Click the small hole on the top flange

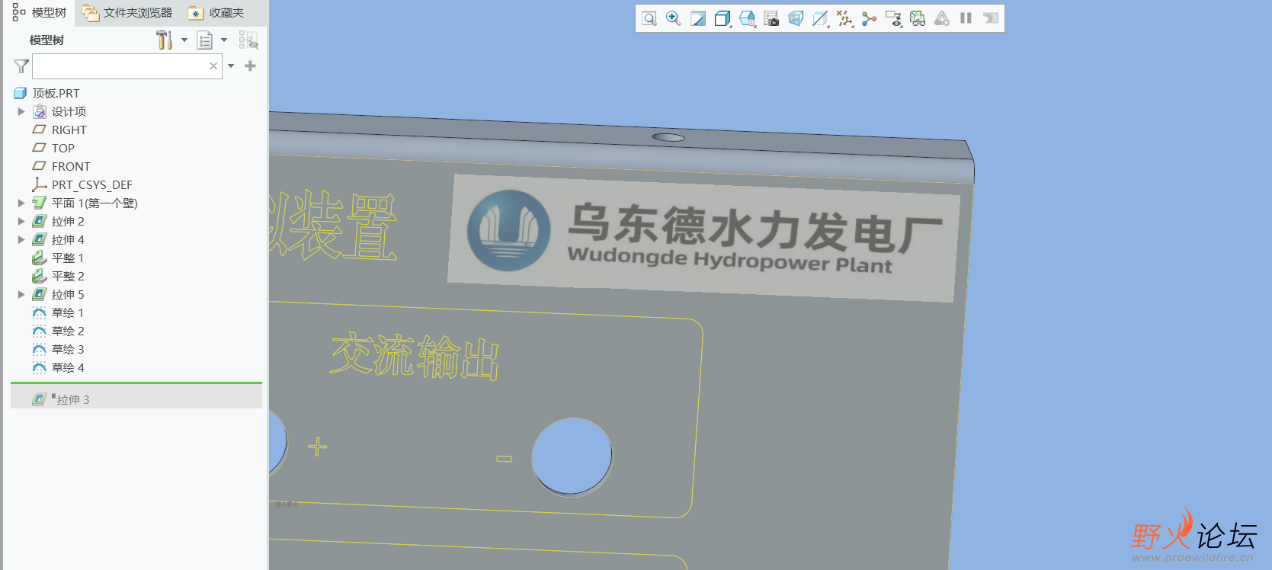point(668,138)
